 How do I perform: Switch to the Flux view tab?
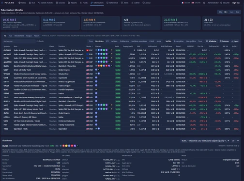point(10,36)
